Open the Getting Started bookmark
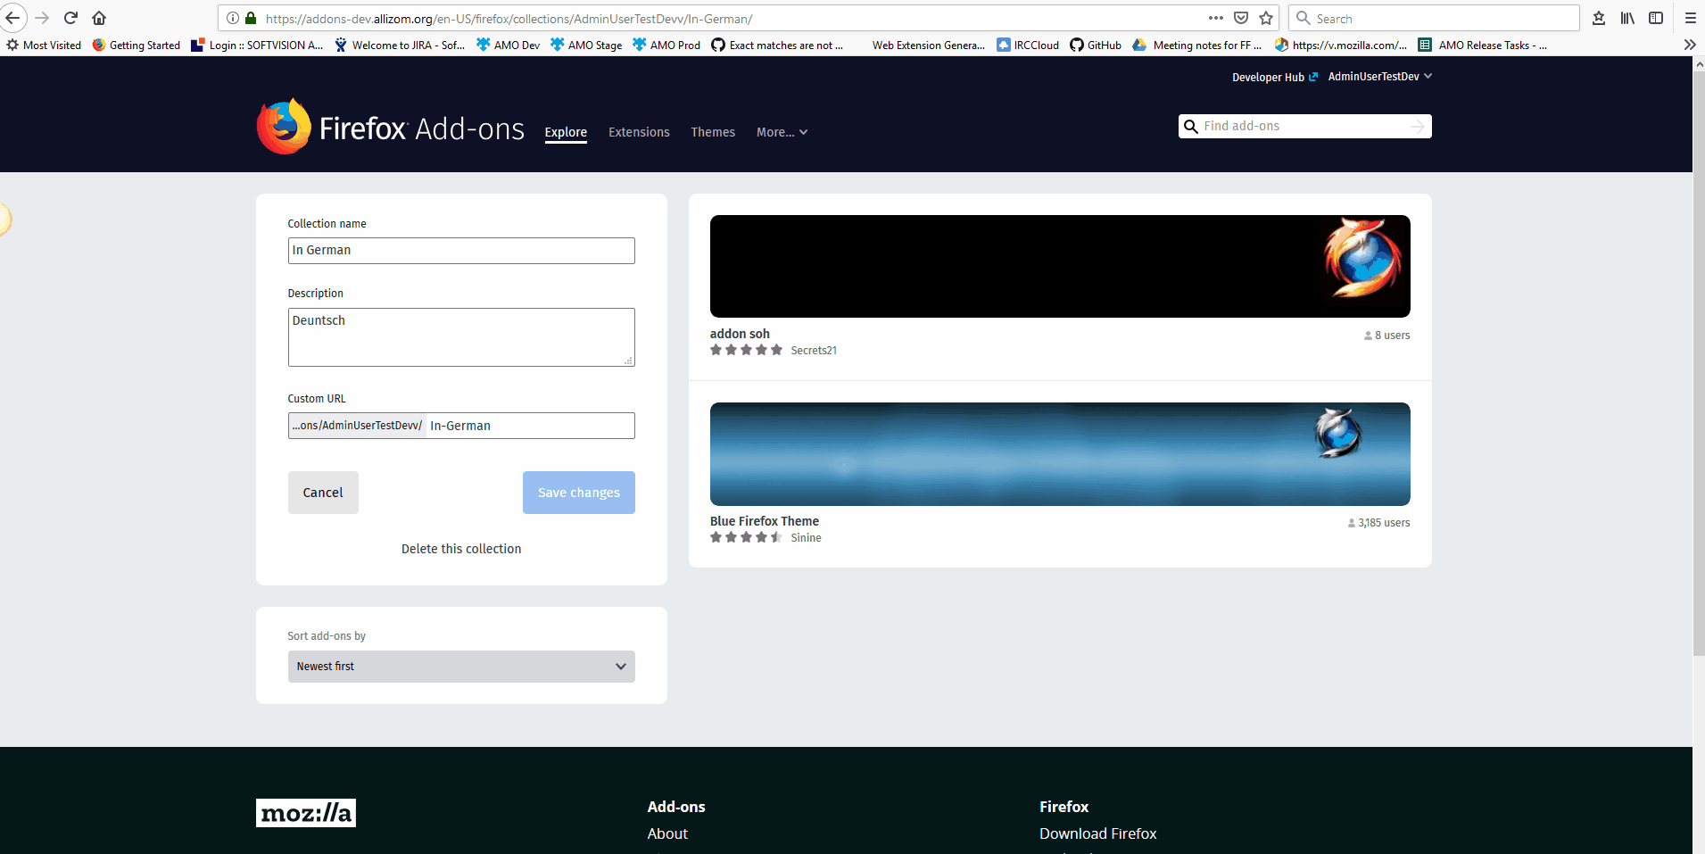The image size is (1705, 854). [137, 45]
